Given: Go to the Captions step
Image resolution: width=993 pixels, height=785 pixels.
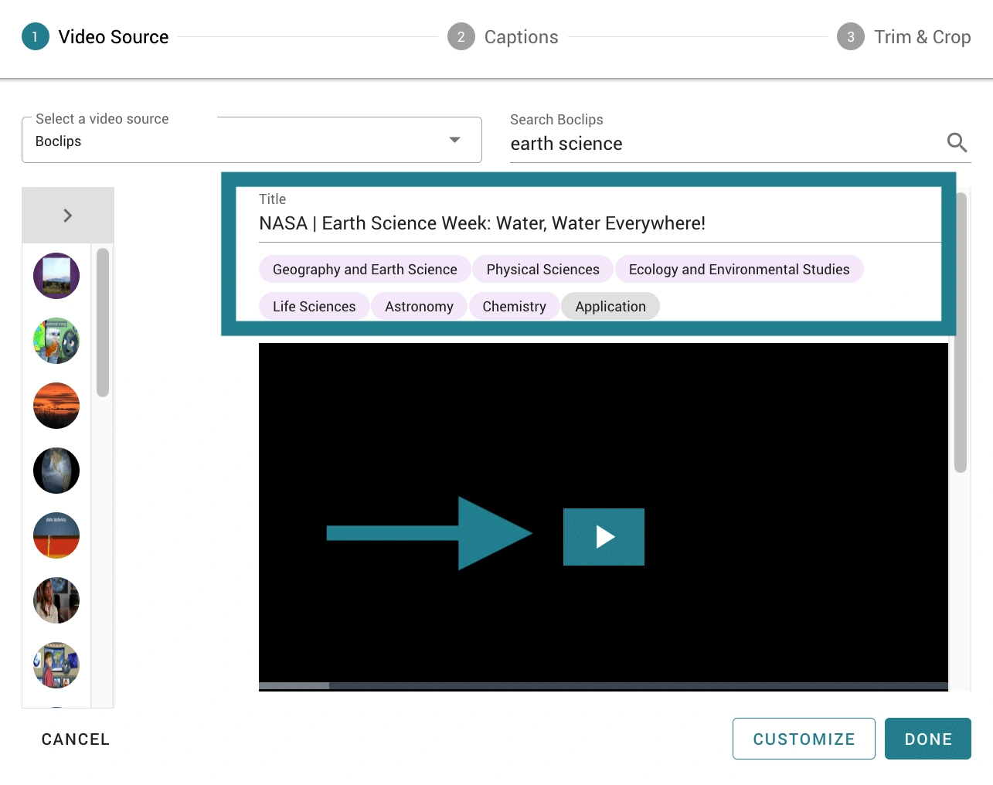Looking at the screenshot, I should coord(503,37).
